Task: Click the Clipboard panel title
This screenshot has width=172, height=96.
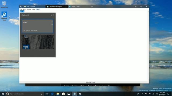Action: (x=25, y=15)
